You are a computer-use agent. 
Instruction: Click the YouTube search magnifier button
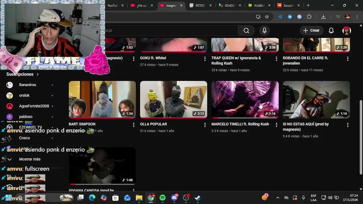[246, 30]
